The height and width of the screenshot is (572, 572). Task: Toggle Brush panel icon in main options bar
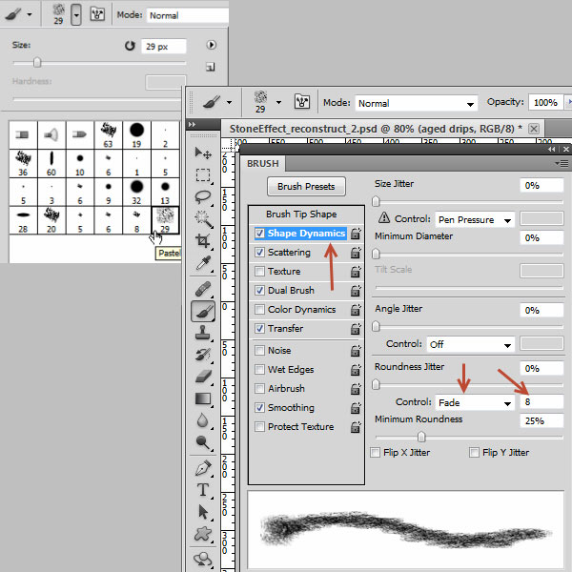pyautogui.click(x=302, y=102)
